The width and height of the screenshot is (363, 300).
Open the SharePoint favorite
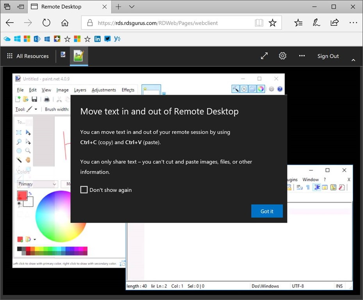click(x=37, y=39)
